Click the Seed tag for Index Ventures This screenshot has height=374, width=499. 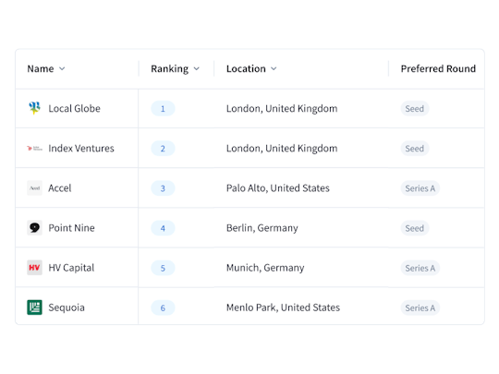tap(415, 149)
